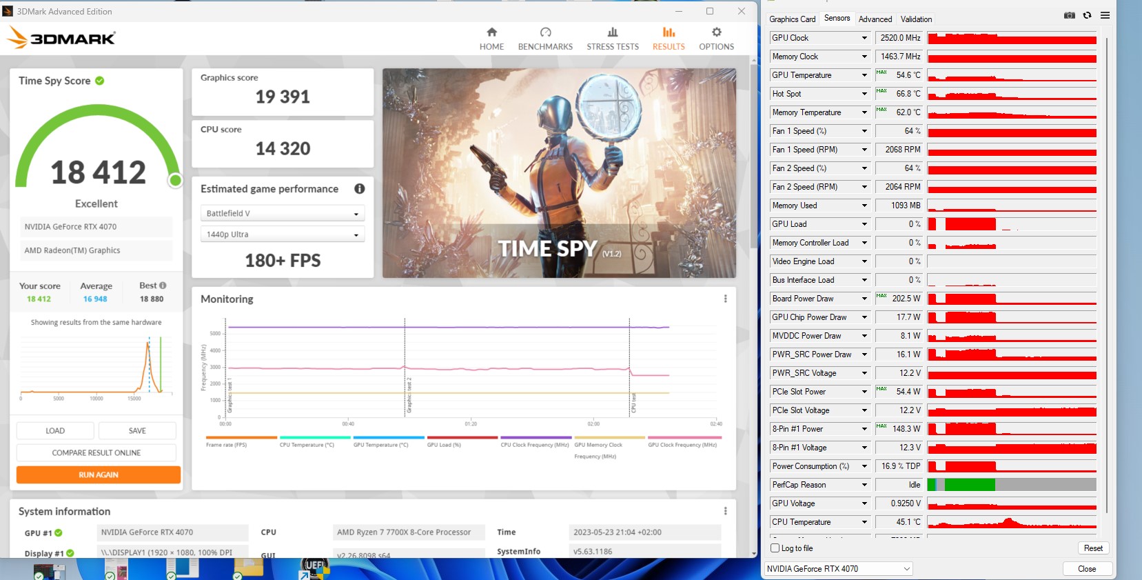Switch to the Validation tab
Image resolution: width=1142 pixels, height=580 pixels.
click(x=916, y=19)
